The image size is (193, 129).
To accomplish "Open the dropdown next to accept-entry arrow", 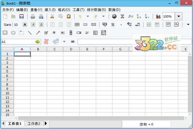I will pyautogui.click(x=64, y=42).
